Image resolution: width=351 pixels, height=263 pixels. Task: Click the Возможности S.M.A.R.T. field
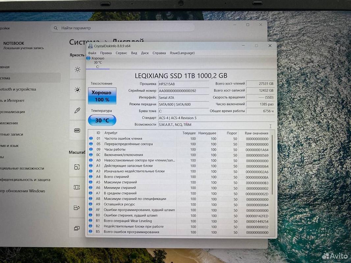pyautogui.click(x=216, y=125)
